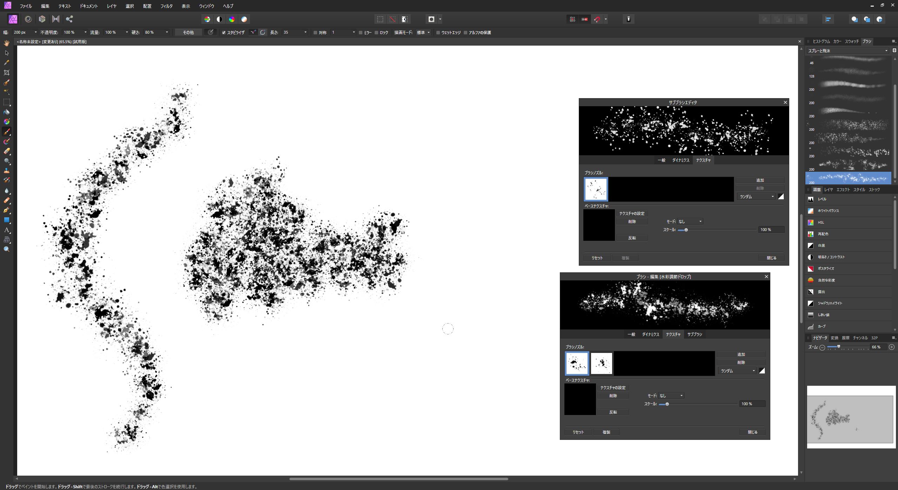Enable the アルファの保護 checkbox

[465, 33]
